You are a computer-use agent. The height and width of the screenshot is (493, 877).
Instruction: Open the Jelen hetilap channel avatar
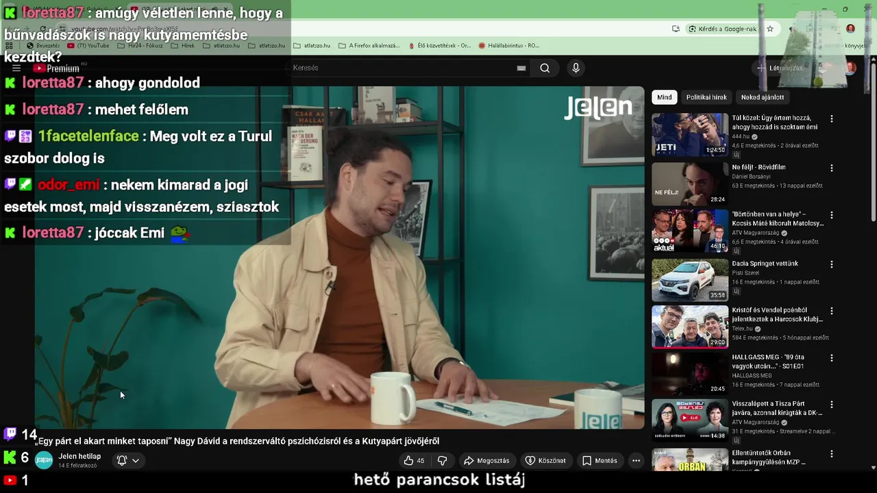pos(44,461)
